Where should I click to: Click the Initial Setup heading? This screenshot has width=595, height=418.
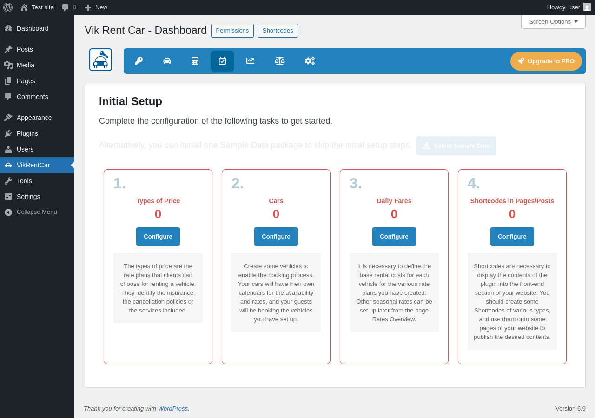(x=131, y=101)
